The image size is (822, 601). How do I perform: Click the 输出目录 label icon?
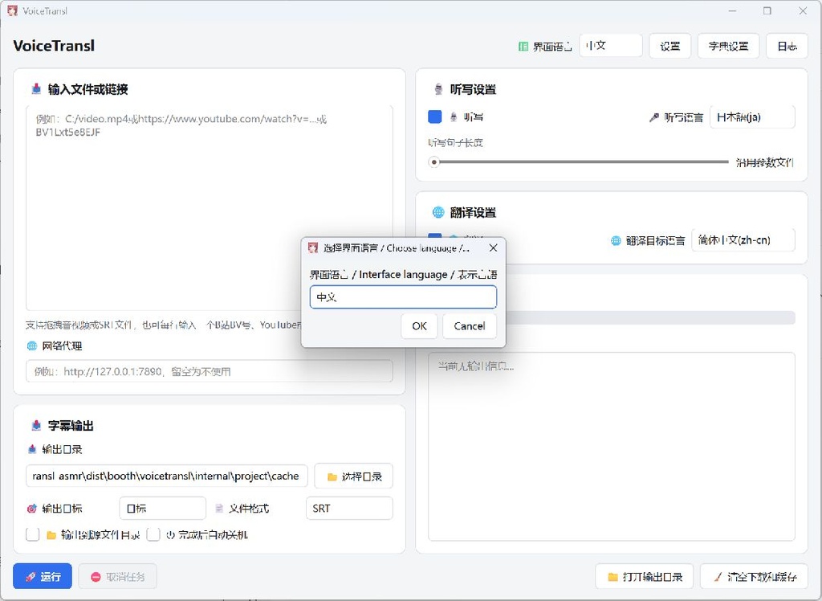32,449
